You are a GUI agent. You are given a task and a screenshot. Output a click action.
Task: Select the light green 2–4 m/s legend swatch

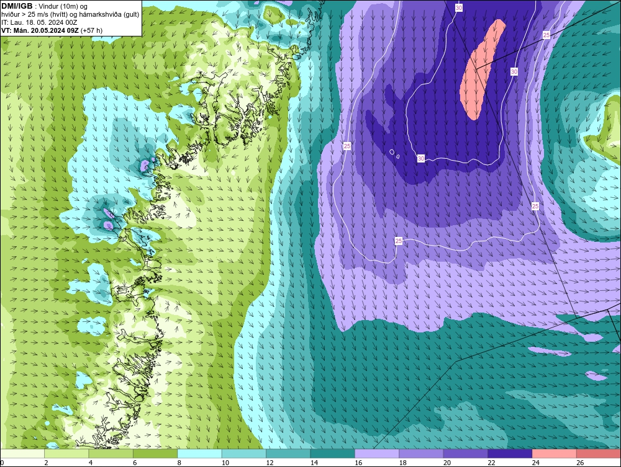pyautogui.click(x=66, y=453)
